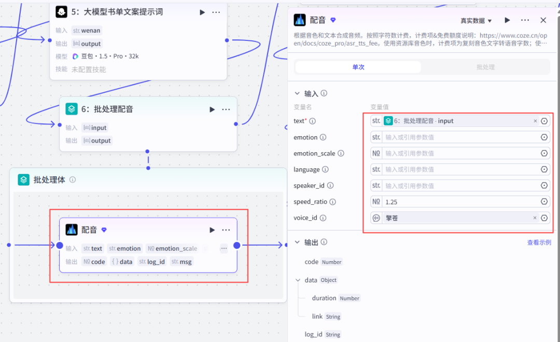560x342 pixels.
Task: Open variable reference picker for emotion field
Action: [544, 137]
